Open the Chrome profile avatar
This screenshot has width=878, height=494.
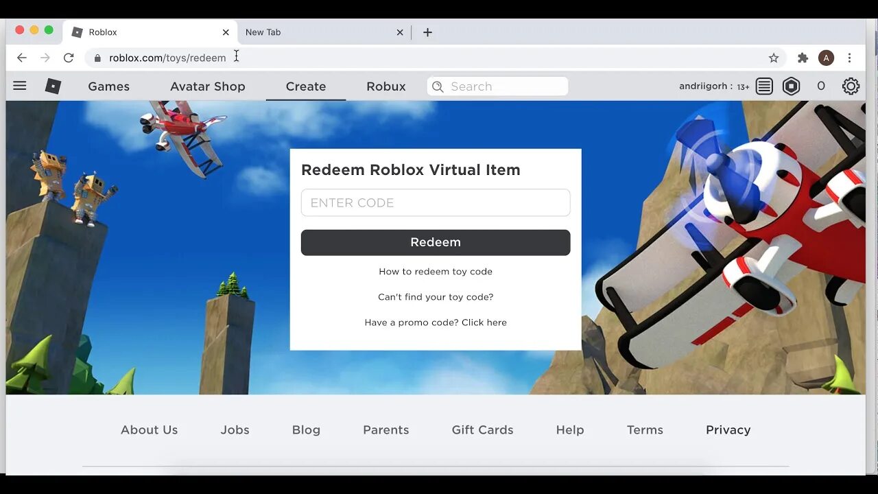pos(827,58)
